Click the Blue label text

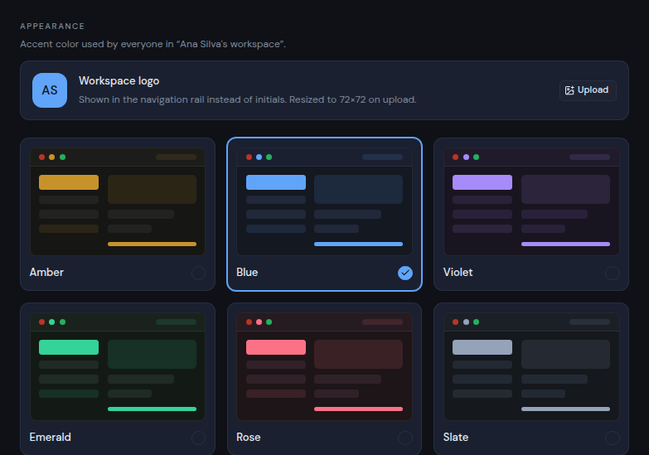coord(247,273)
